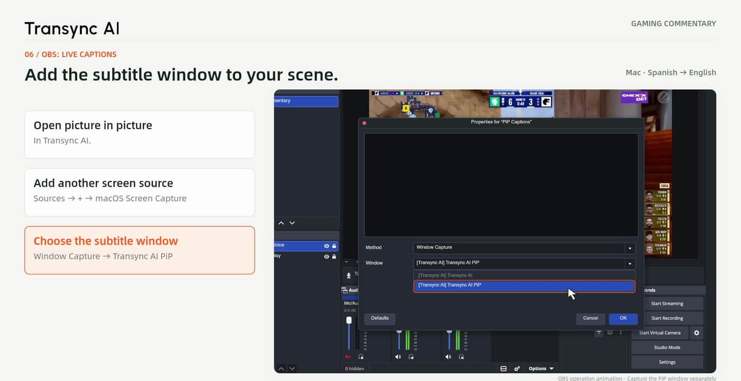
Task: Click Start Recording in Controls
Action: click(x=667, y=318)
